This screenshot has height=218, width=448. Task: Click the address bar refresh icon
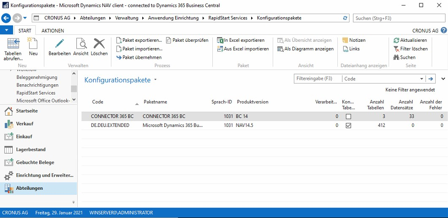[x=345, y=18]
